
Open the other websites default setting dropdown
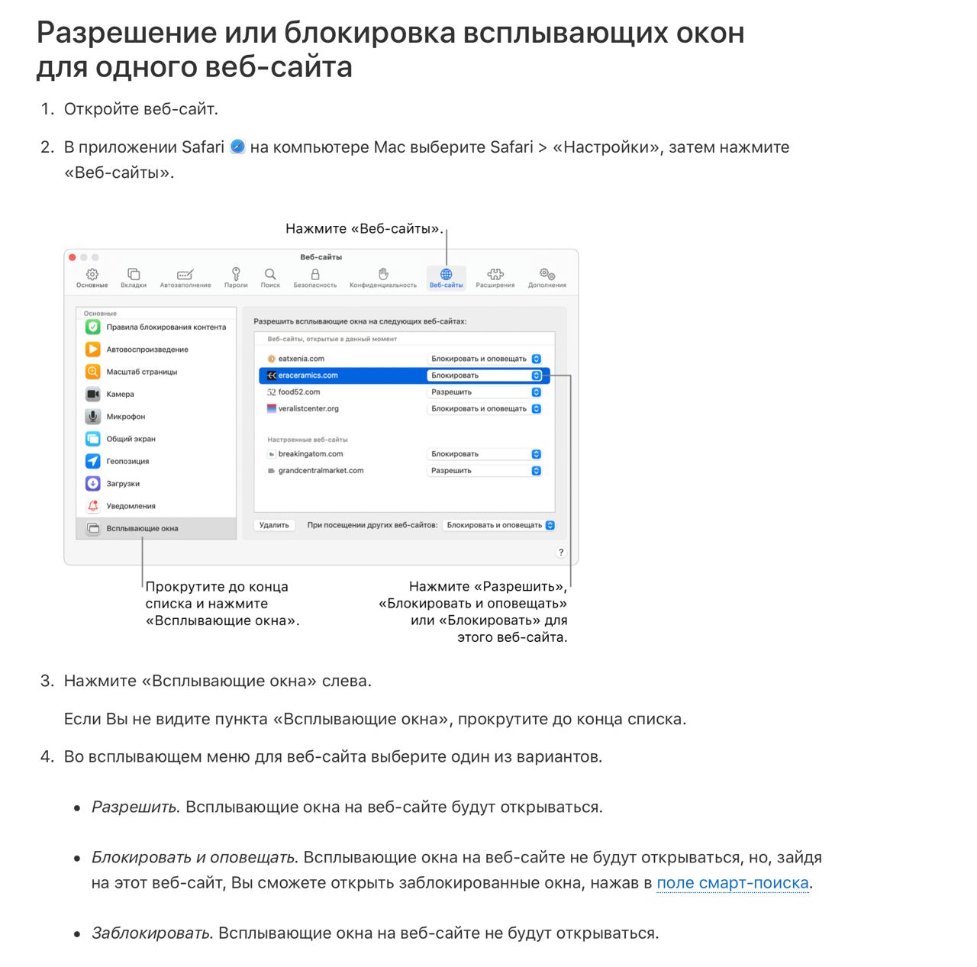coord(498,525)
